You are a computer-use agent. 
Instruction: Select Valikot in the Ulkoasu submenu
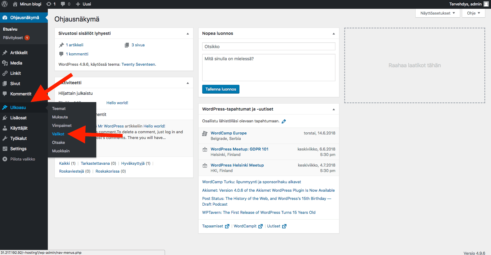coord(58,134)
